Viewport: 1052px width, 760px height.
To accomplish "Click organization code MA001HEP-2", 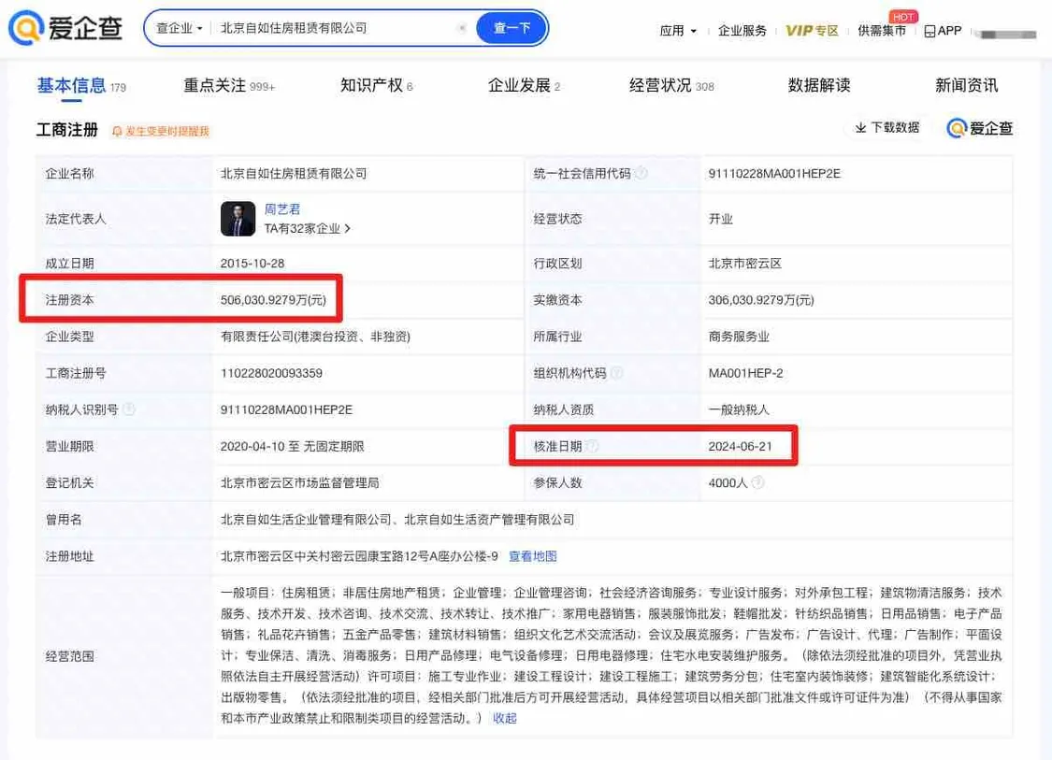I will [x=745, y=373].
